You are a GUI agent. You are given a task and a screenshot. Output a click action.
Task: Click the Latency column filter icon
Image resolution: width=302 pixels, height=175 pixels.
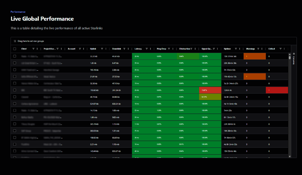coord(147,49)
